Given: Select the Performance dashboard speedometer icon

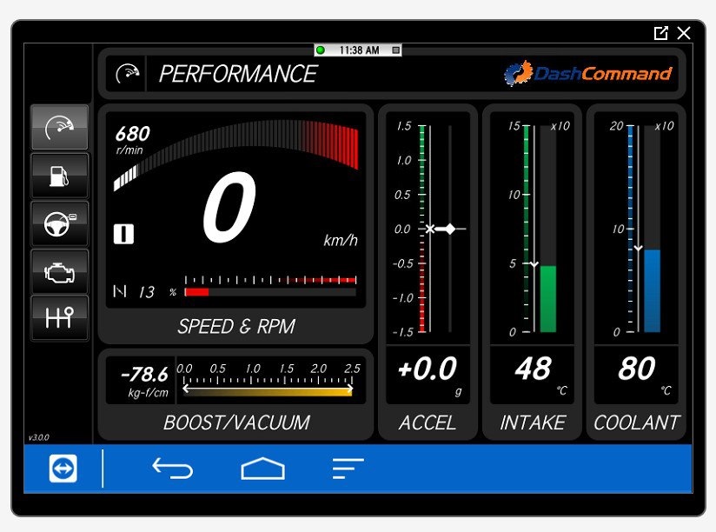Looking at the screenshot, I should (59, 126).
